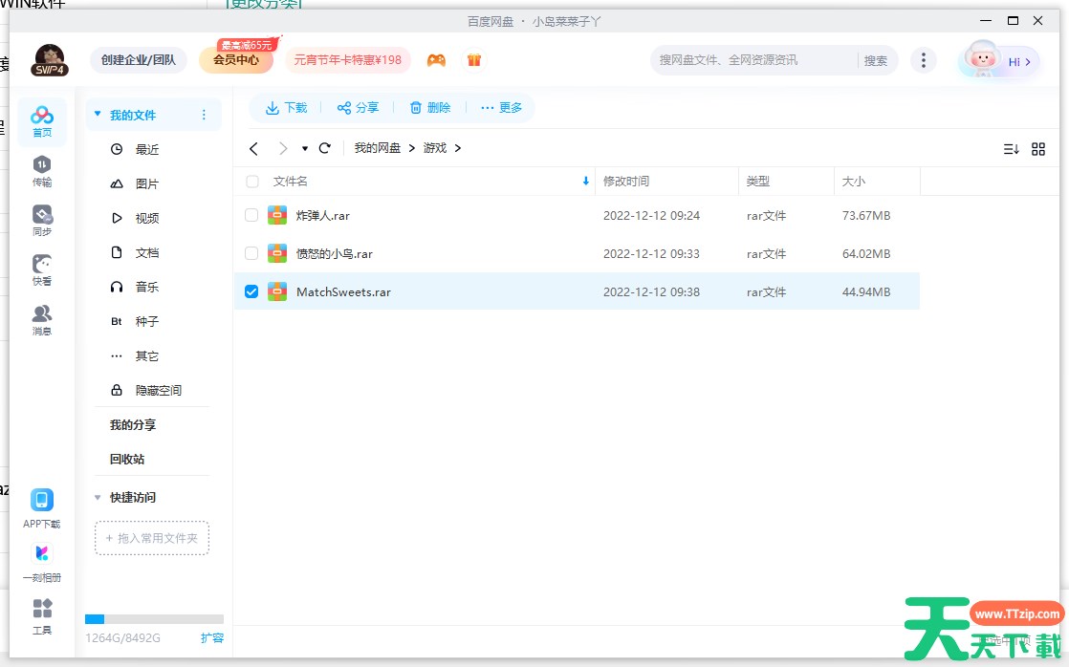The width and height of the screenshot is (1069, 667).
Task: Open the navigation history dropdown arrow
Action: [305, 149]
